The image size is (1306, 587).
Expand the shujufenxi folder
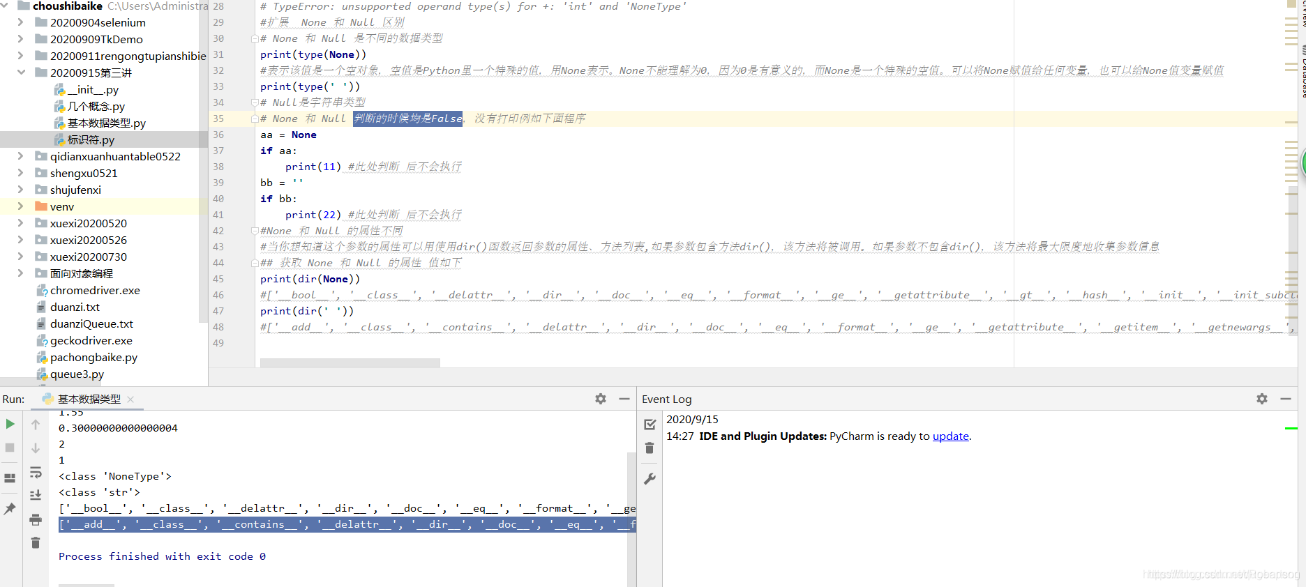tap(20, 190)
